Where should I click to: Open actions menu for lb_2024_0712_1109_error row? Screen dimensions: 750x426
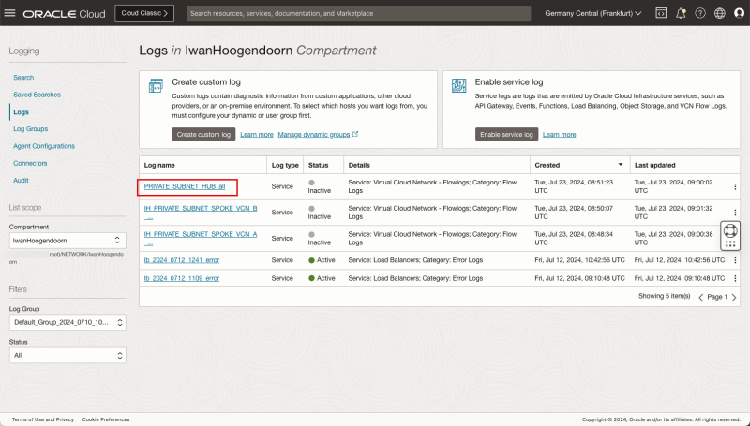[x=734, y=278]
